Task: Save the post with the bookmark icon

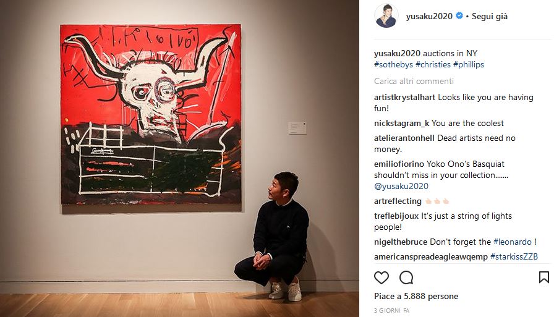Action: (543, 277)
